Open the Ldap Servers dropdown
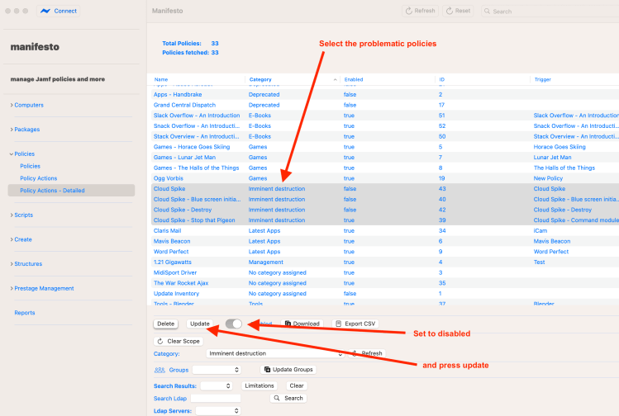Screen dimensions: 619x416 click(x=217, y=410)
